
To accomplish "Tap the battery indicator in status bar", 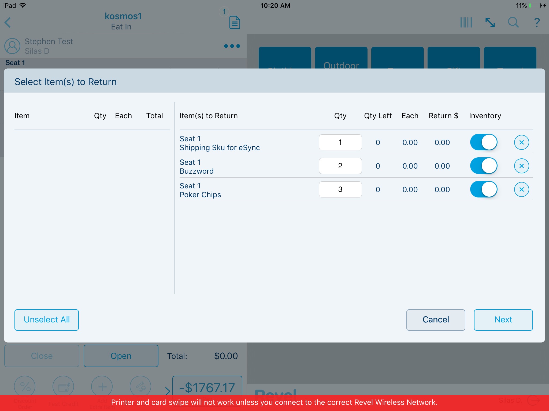I will click(x=535, y=5).
